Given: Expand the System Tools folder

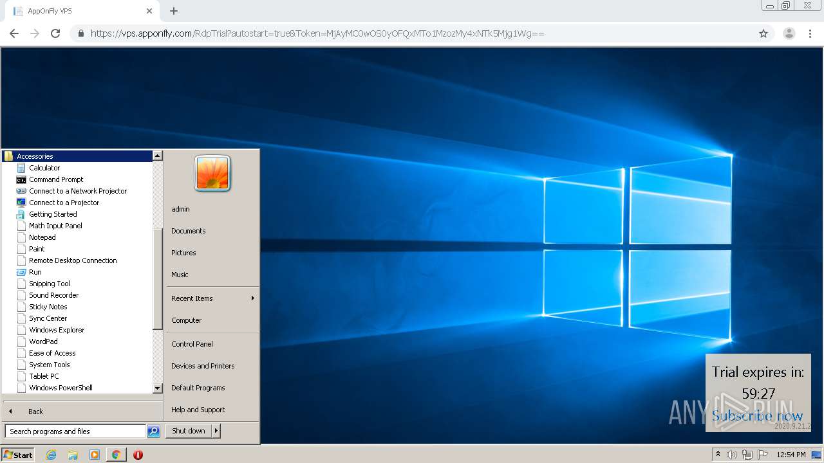Looking at the screenshot, I should (x=49, y=365).
